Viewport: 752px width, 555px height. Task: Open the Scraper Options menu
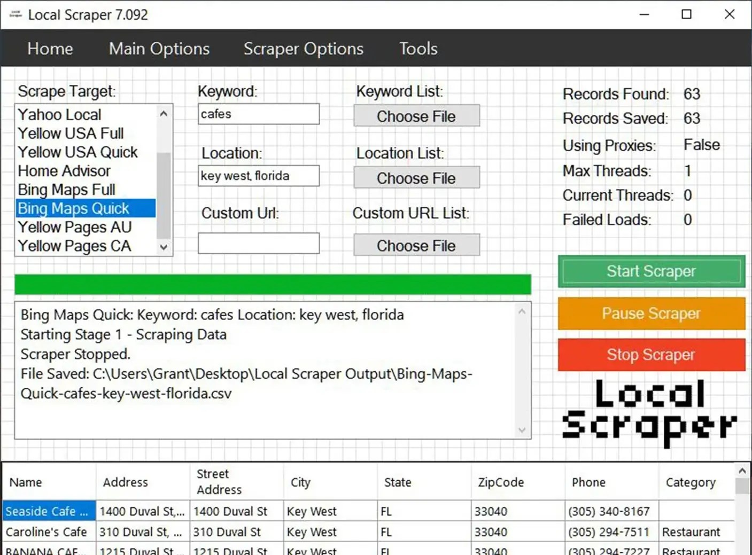(x=303, y=48)
